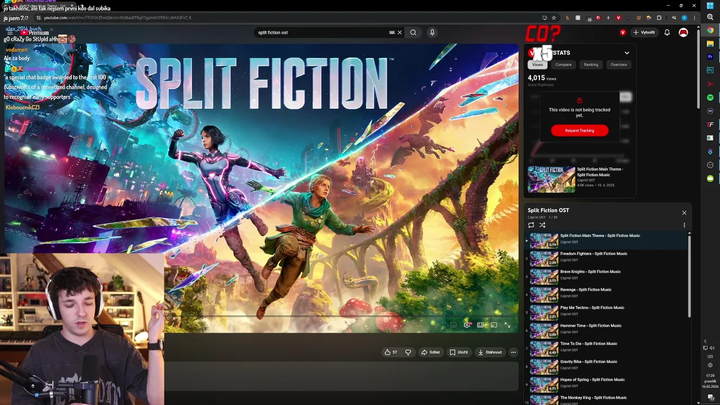
Task: Open Spotify from the taskbar
Action: (x=710, y=97)
